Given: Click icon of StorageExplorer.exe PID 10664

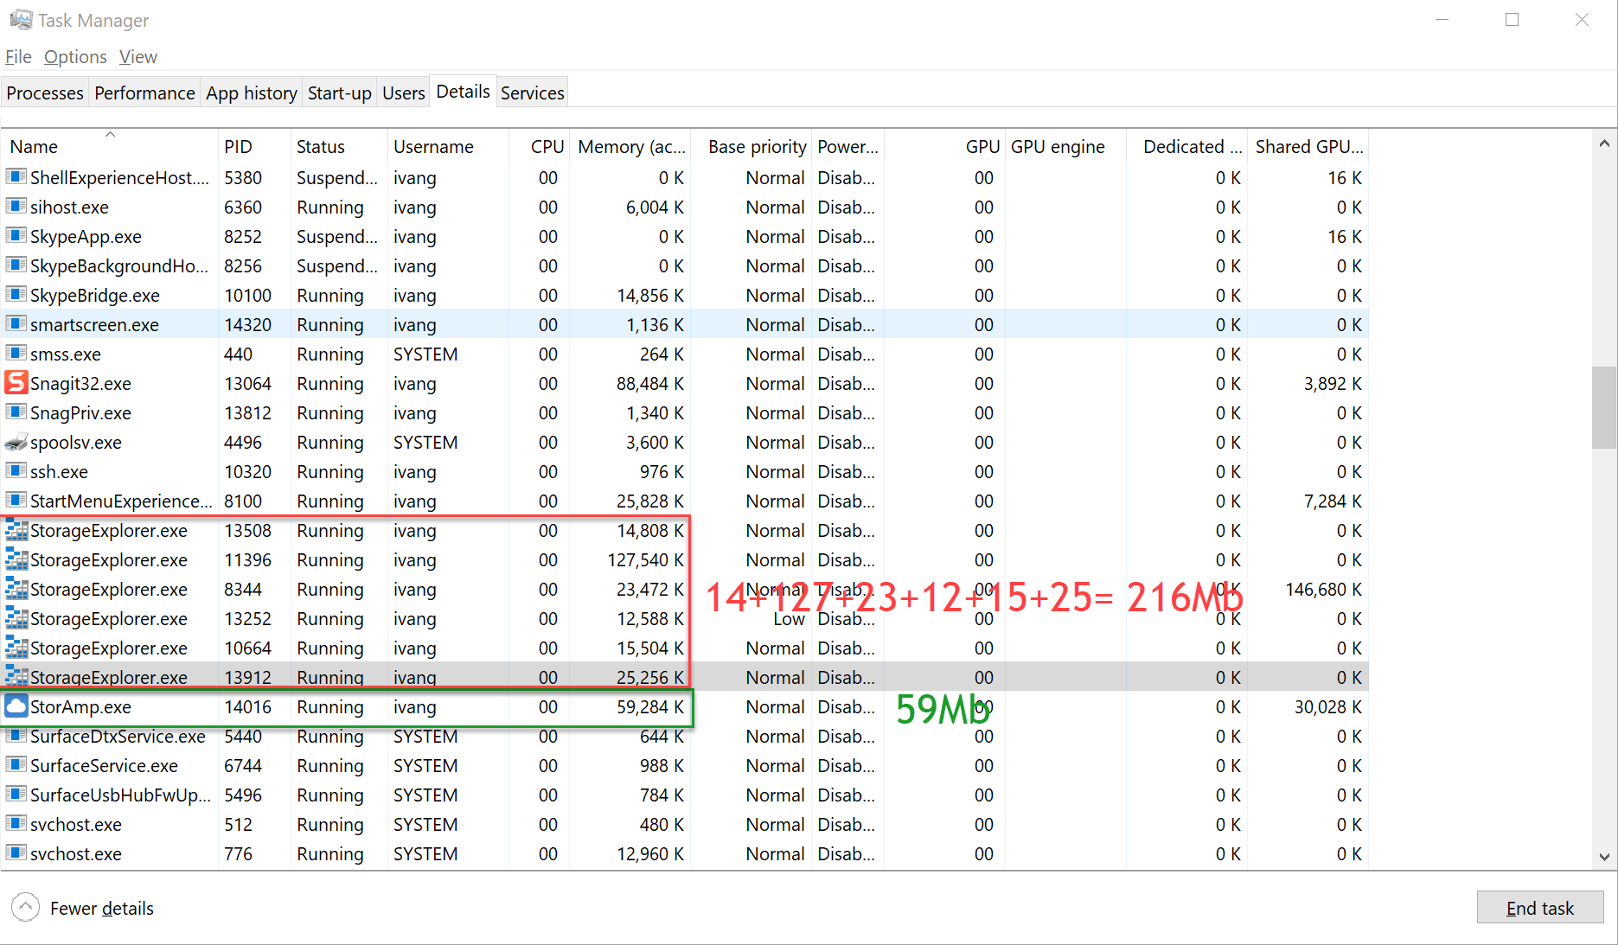Looking at the screenshot, I should coord(16,648).
